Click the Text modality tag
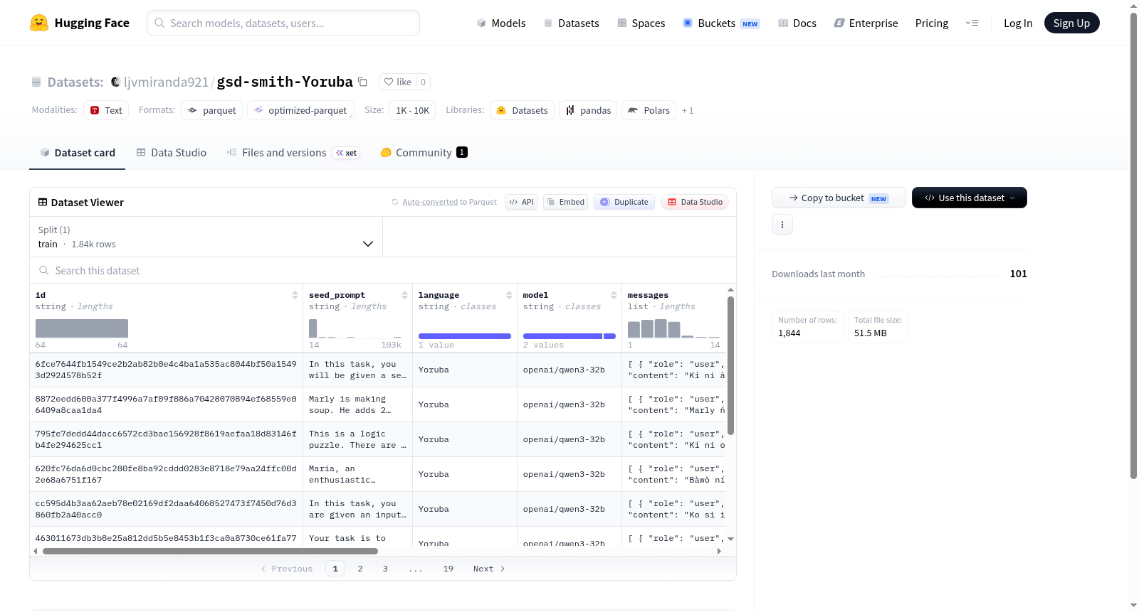Screen dimensions: 1139x612 coord(106,110)
